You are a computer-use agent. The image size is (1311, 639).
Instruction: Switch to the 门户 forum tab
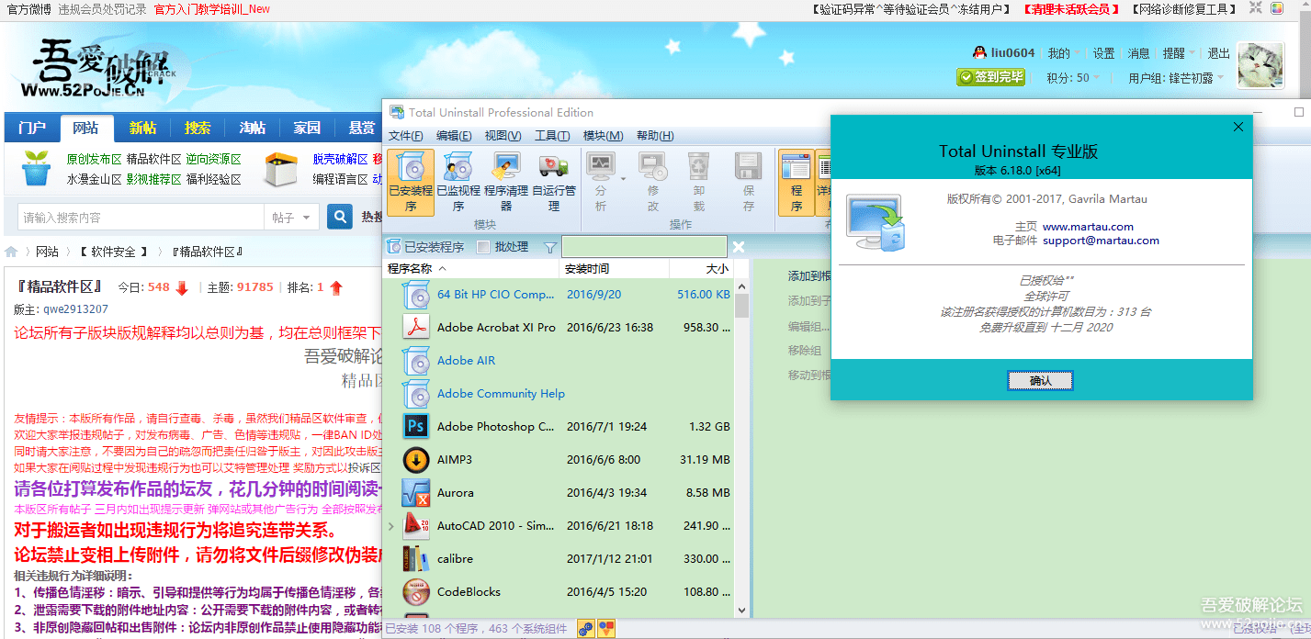[x=32, y=128]
